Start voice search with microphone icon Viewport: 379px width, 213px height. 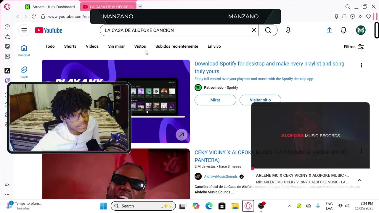coord(288,30)
